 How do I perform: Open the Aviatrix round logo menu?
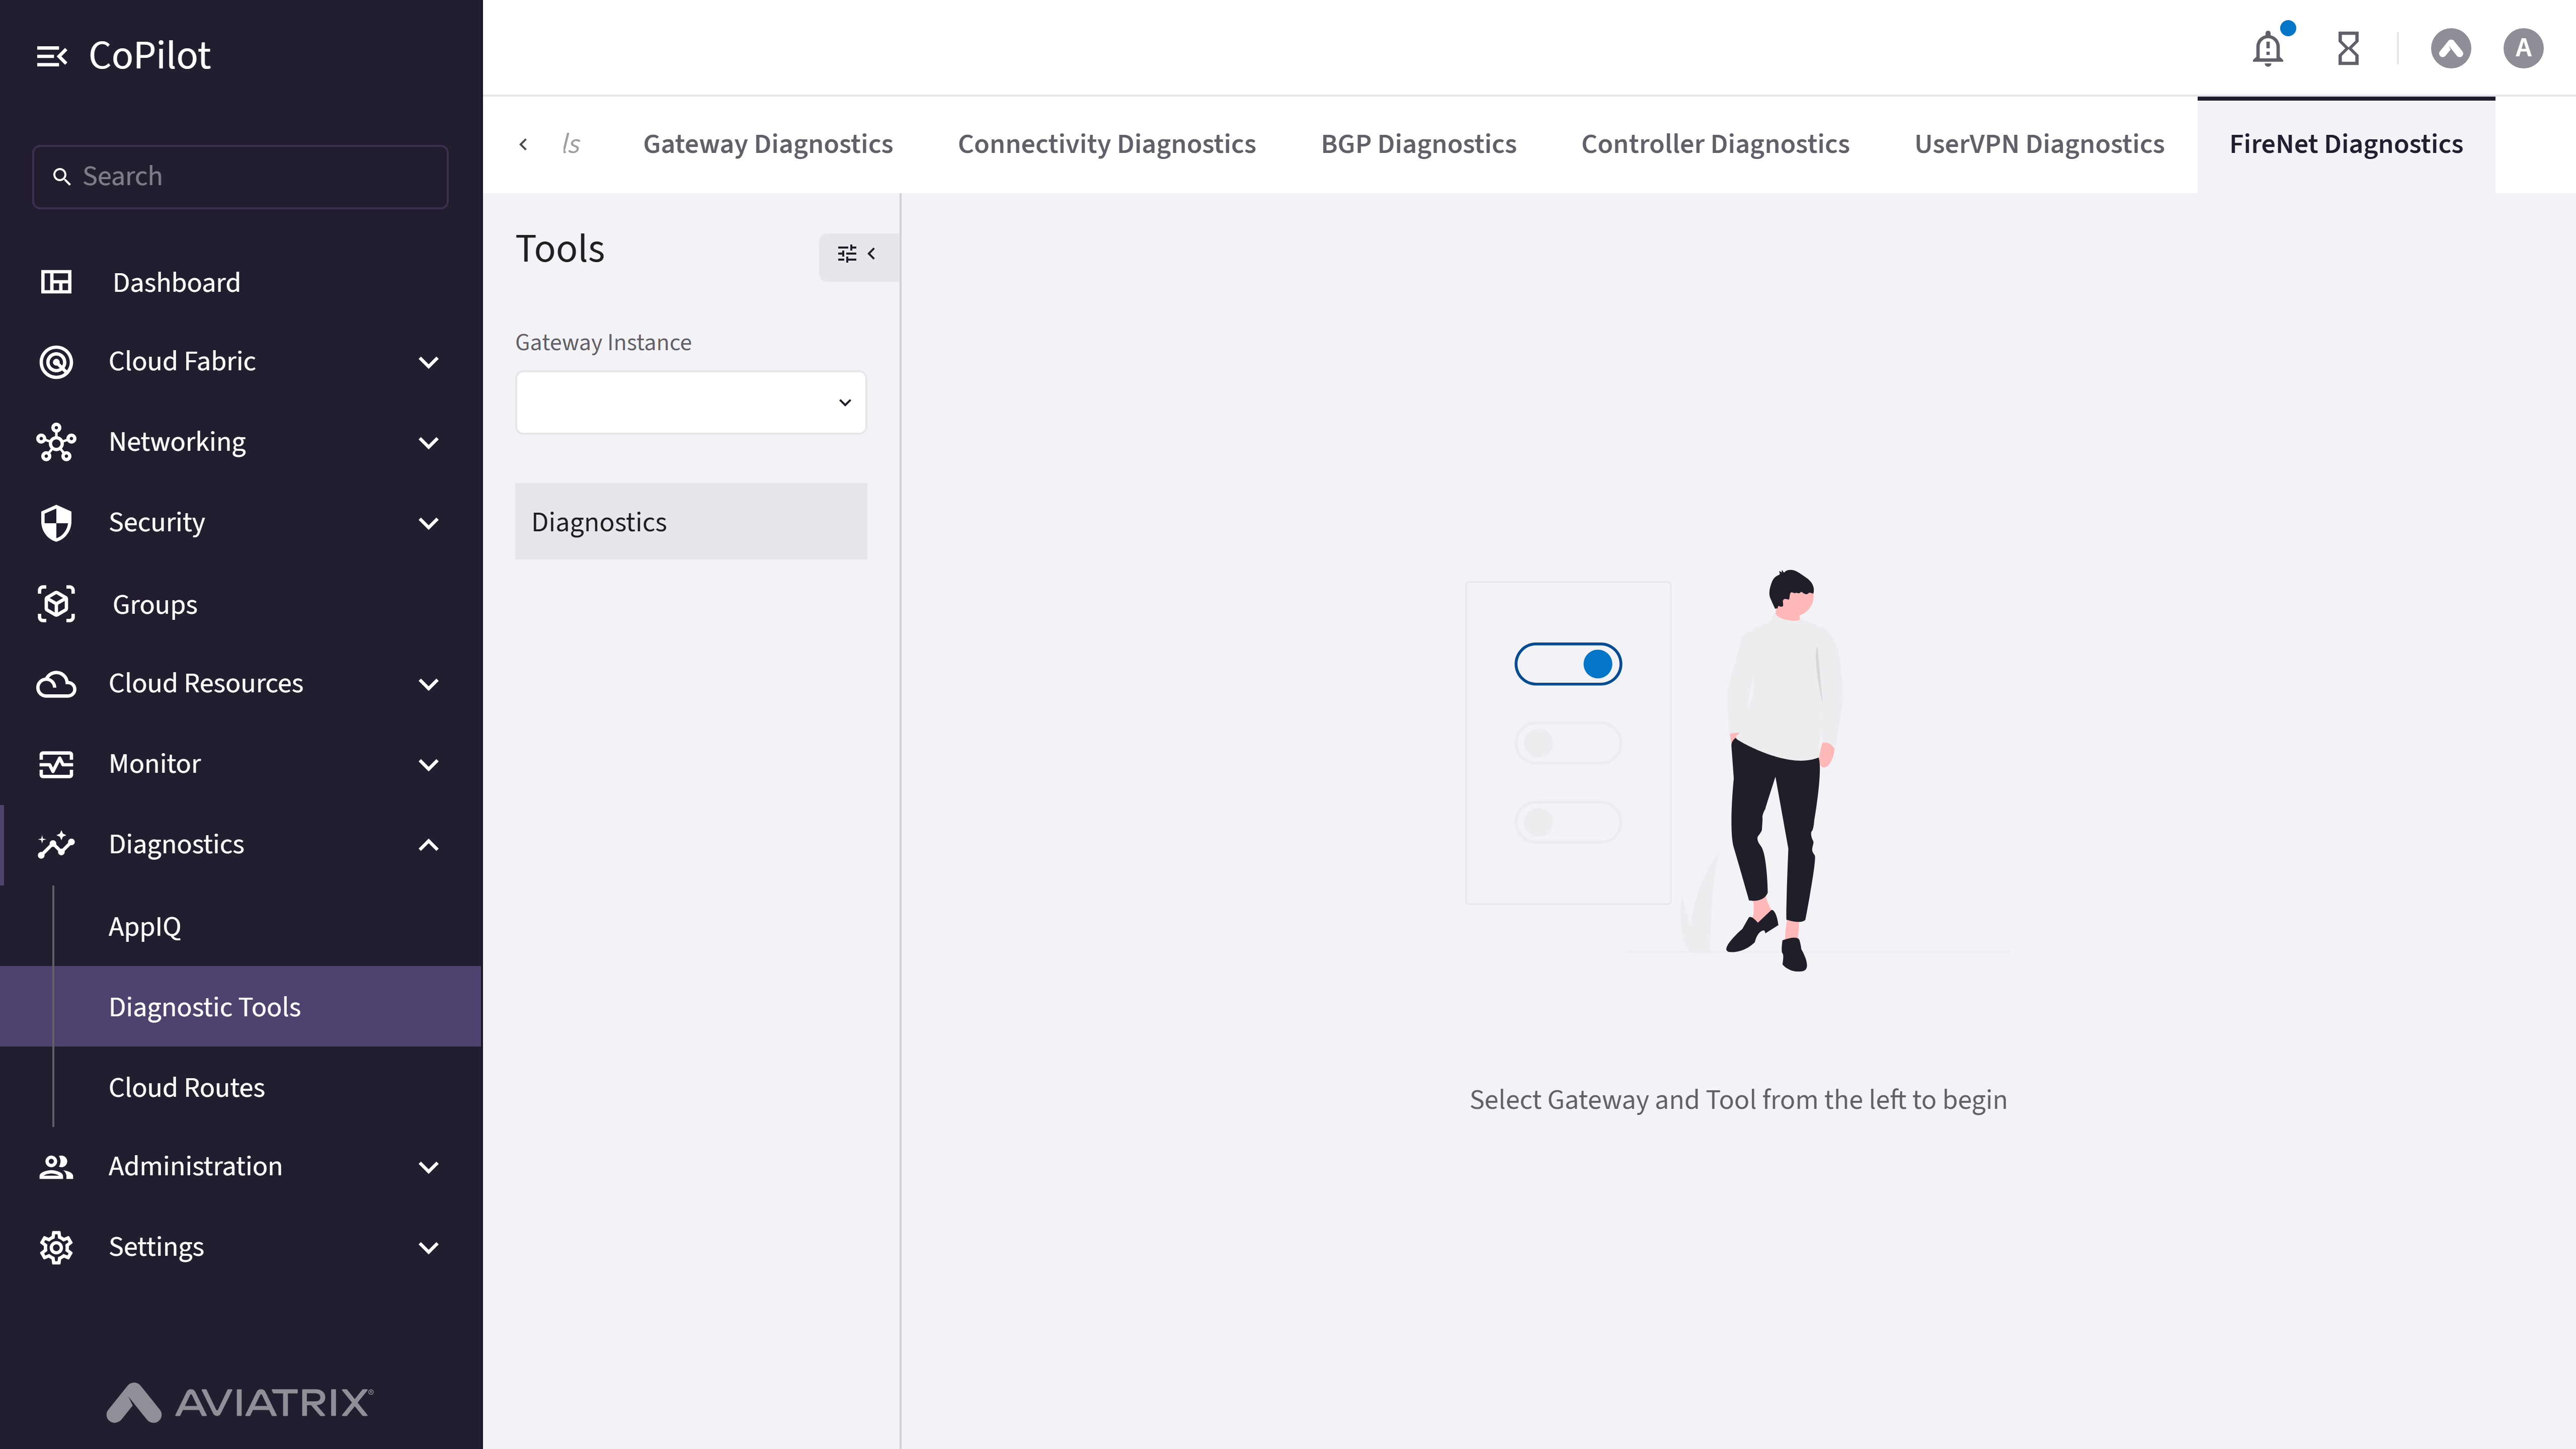(2451, 48)
